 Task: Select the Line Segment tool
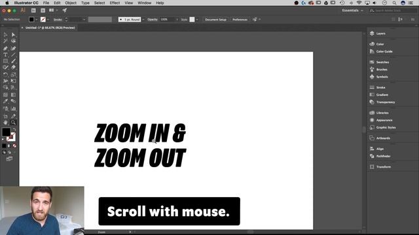pos(13,55)
